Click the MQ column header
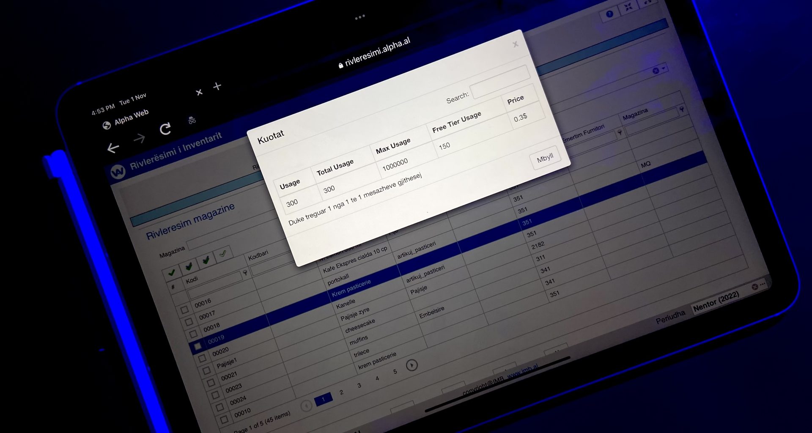Viewport: 812px width, 433px height. tap(646, 165)
